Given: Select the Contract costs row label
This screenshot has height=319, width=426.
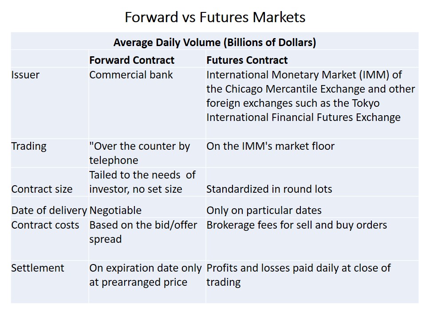Looking at the screenshot, I should tap(45, 225).
